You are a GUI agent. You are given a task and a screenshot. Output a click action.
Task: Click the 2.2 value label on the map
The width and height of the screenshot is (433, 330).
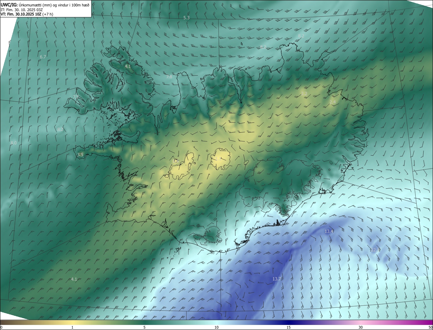[304, 93]
